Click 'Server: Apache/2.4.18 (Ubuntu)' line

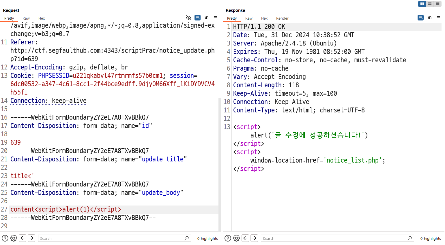pos(285,43)
